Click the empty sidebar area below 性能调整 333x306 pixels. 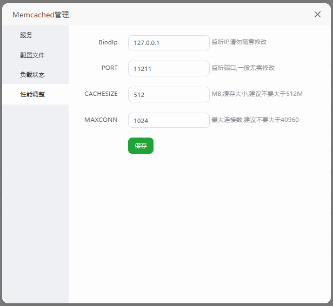pyautogui.click(x=35, y=200)
